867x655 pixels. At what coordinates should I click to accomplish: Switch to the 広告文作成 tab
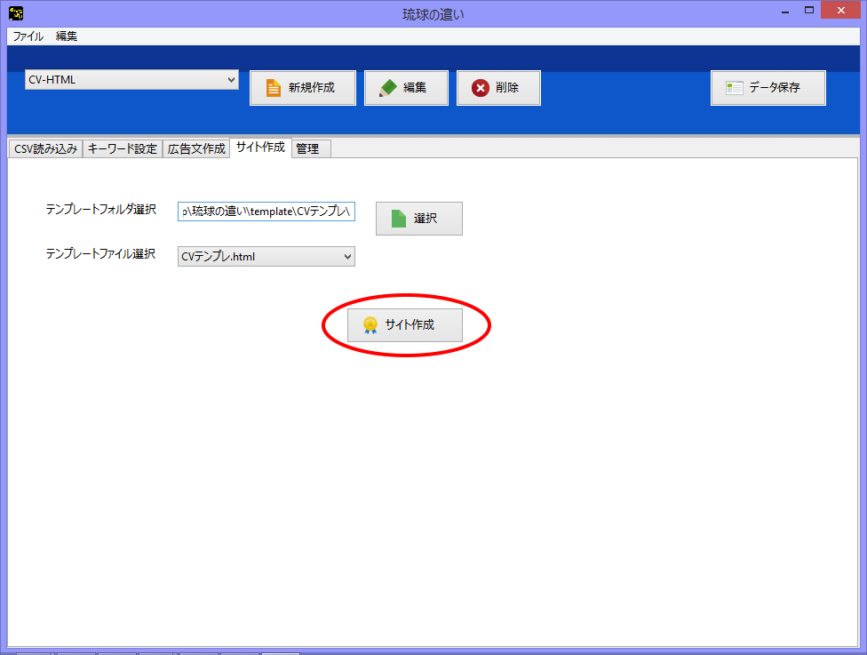196,148
